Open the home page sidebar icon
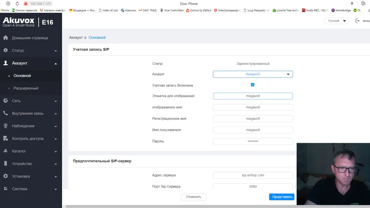The image size is (370, 208). coord(5,38)
